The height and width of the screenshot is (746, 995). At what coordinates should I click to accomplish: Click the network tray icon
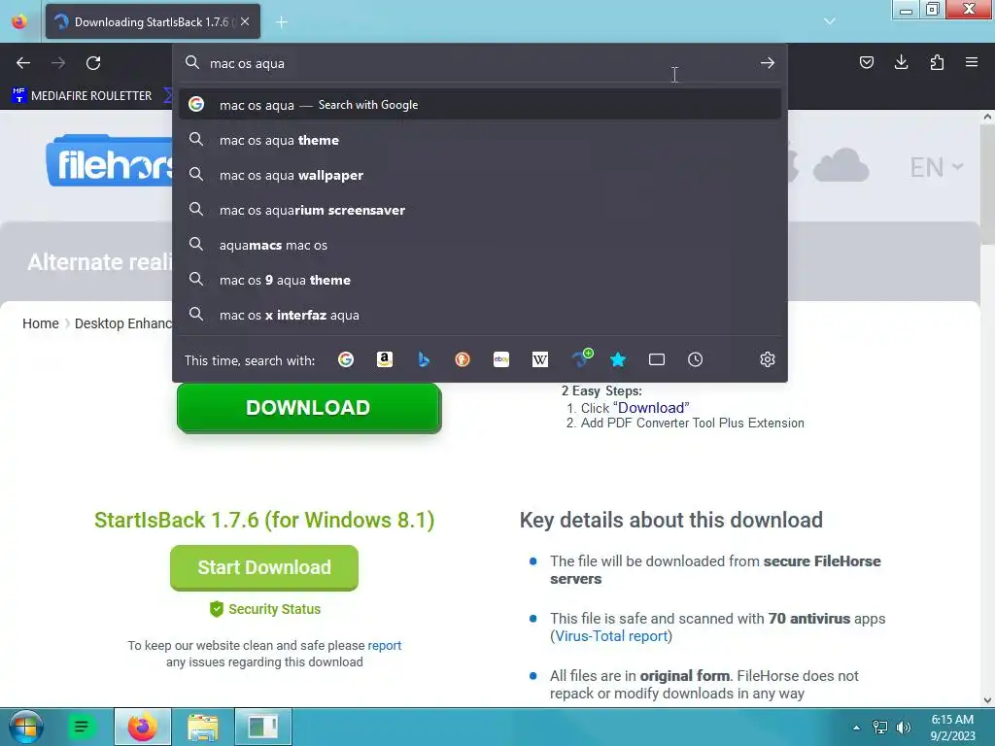880,727
